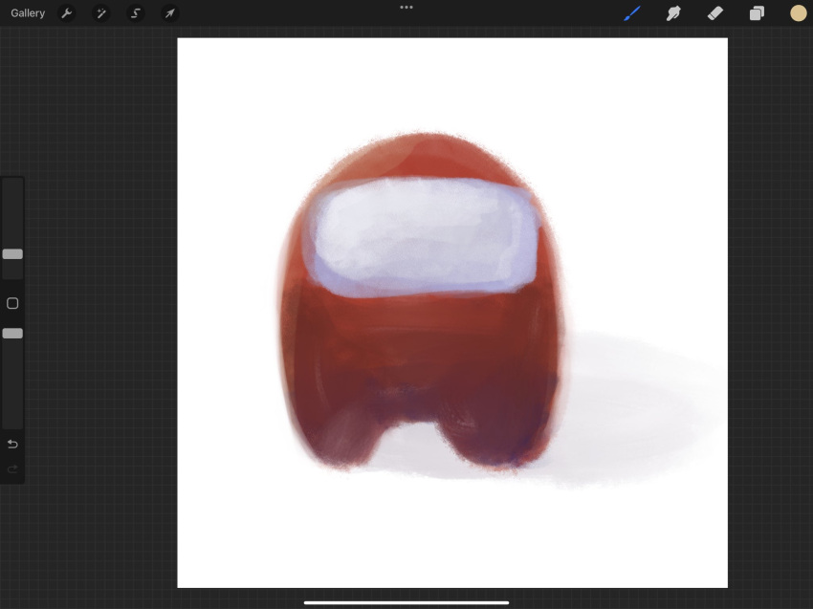Tap the square Modify button between sliders

12,303
